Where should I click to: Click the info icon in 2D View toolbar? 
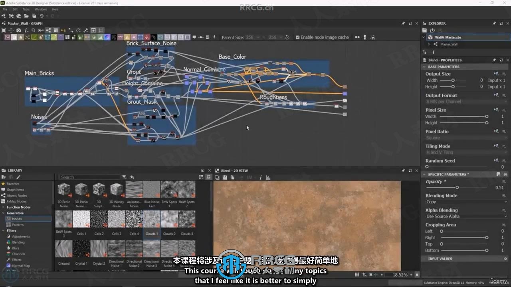pyautogui.click(x=261, y=177)
